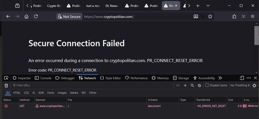The width and height of the screenshot is (259, 119).
Task: Pick an element with the DevTools picker
Action: coord(6,78)
